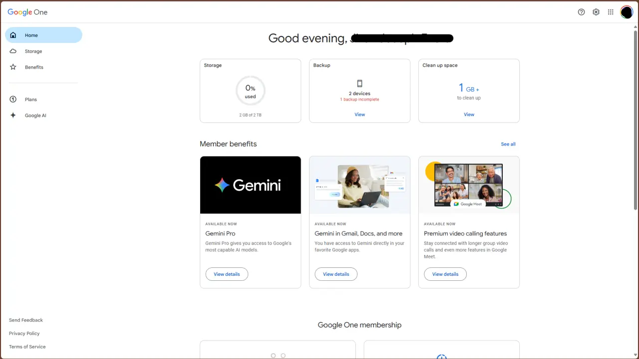Click the Gemini black banner thumbnail

[x=251, y=185]
